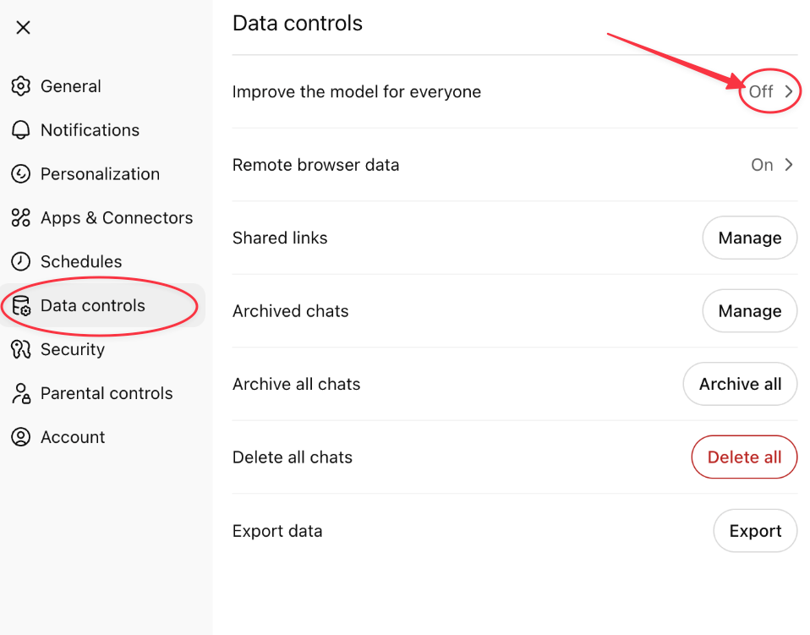Click the General gear icon
810x635 pixels.
(20, 86)
